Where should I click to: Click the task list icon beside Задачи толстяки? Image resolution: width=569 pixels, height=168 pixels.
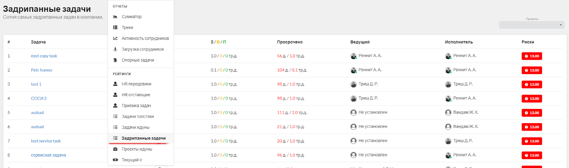115,116
